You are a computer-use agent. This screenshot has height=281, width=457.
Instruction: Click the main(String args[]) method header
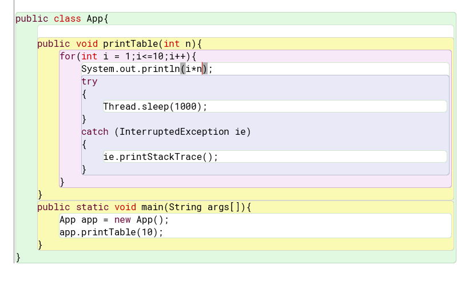coord(144,207)
